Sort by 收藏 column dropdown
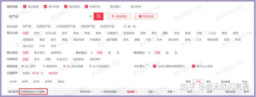 171,92
